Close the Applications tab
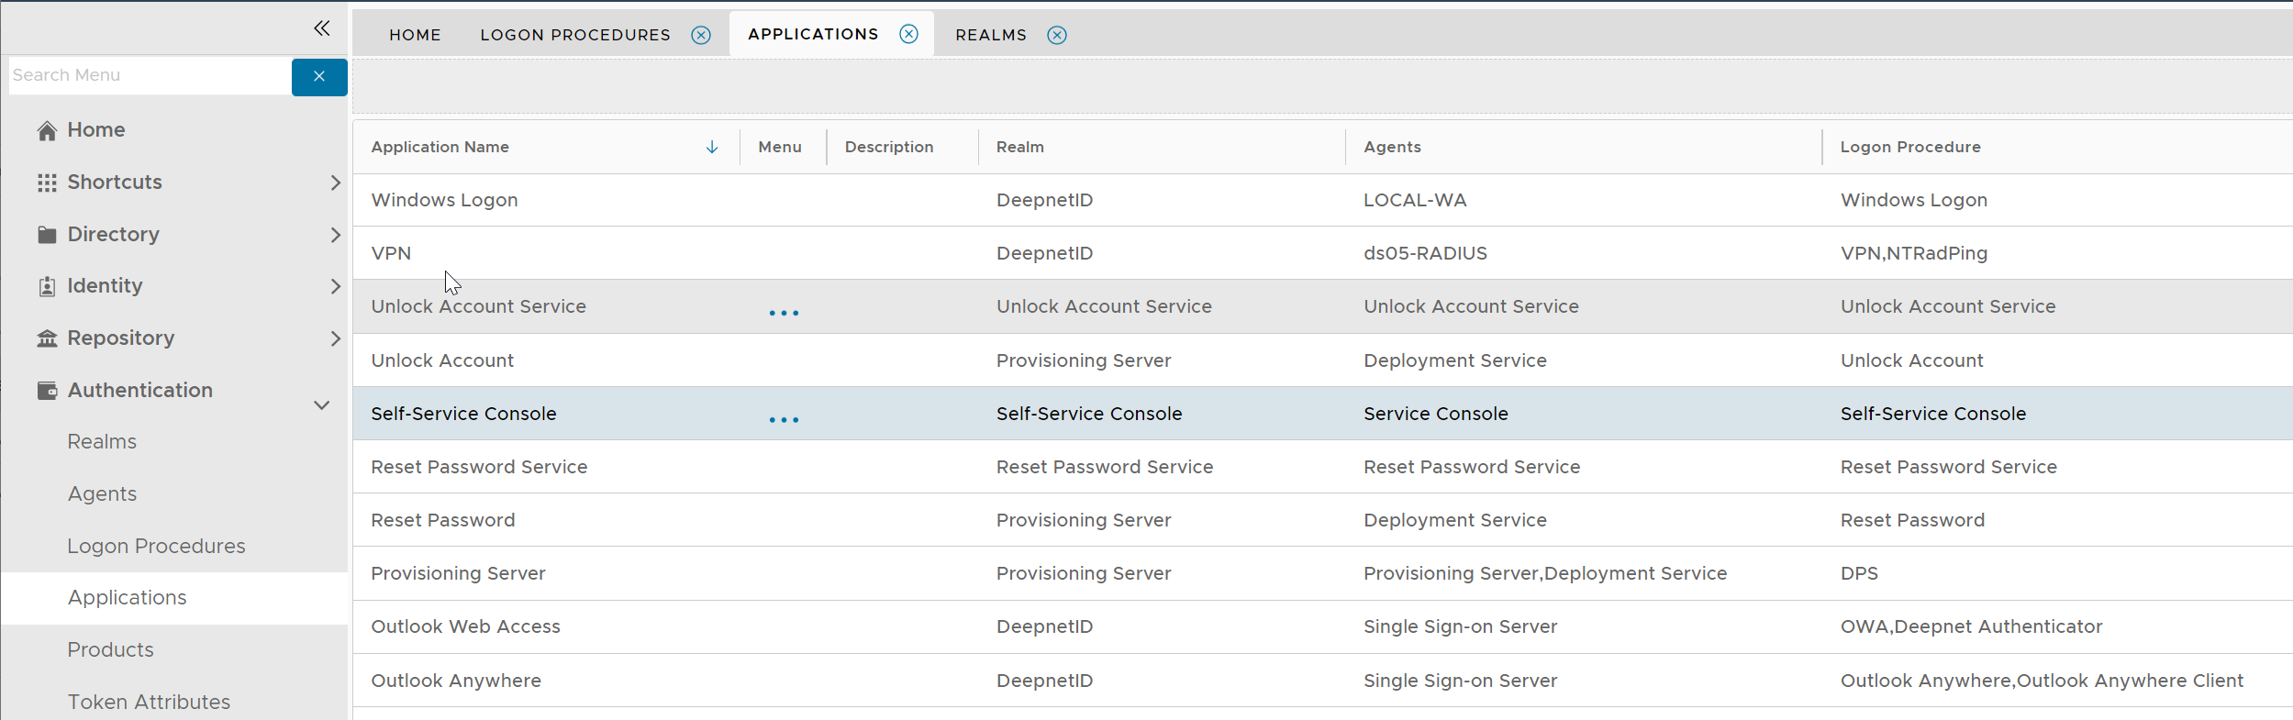2293x720 pixels. pyautogui.click(x=908, y=34)
